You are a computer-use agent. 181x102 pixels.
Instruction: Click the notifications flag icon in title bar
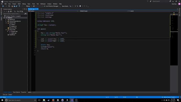click(148, 1)
